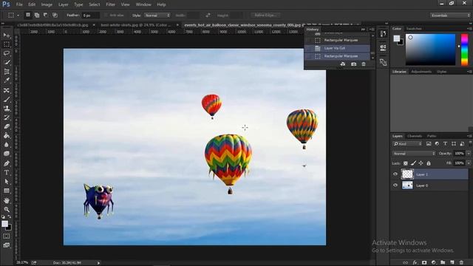Change screen mode icon in toolbox
This screenshot has width=473, height=266.
tap(7, 245)
